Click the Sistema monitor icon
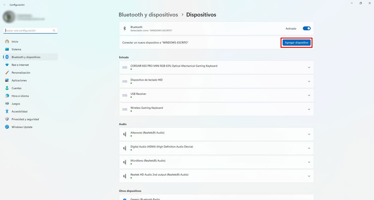The height and width of the screenshot is (200, 374). 7,49
